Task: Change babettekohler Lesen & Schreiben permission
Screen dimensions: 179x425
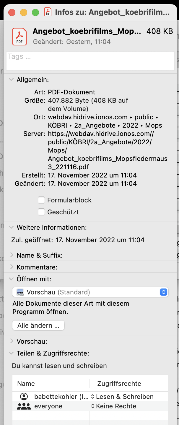Action: (x=122, y=397)
